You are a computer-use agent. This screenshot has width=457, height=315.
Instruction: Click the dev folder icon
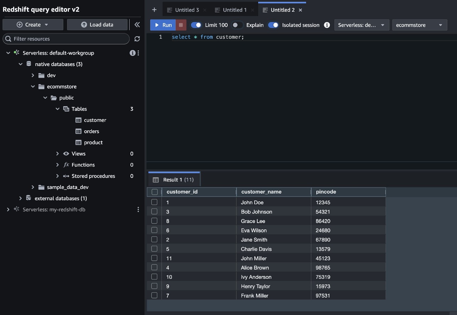[x=41, y=75]
